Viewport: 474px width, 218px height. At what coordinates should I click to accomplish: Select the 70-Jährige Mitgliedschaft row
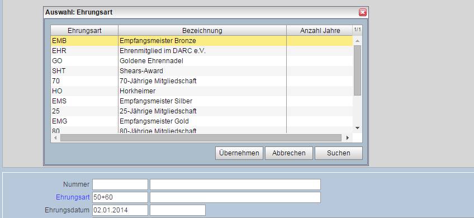[202, 81]
